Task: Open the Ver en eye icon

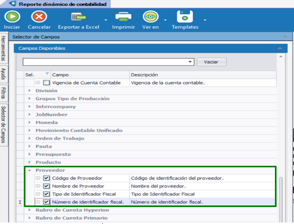Action: click(x=150, y=17)
